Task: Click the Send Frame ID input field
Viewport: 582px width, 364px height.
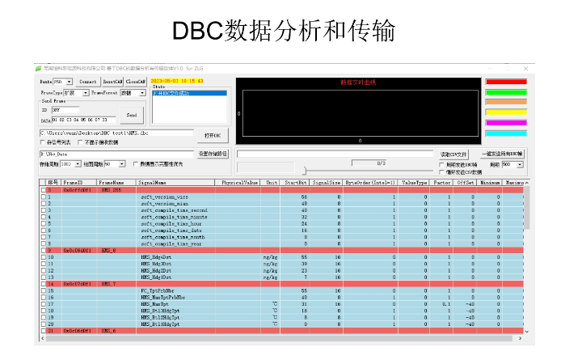Action: (x=65, y=110)
